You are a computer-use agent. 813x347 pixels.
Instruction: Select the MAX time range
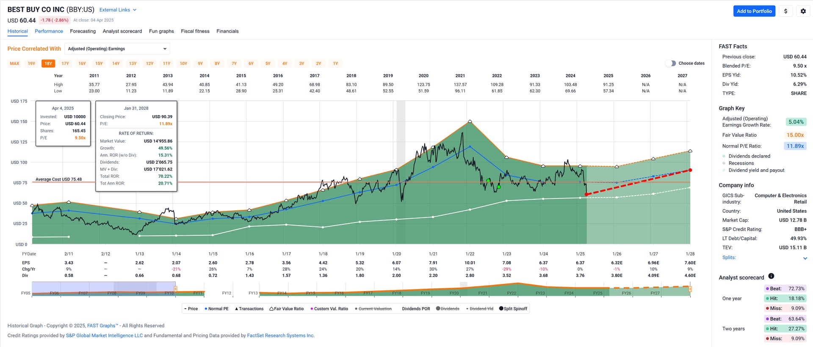(x=14, y=63)
